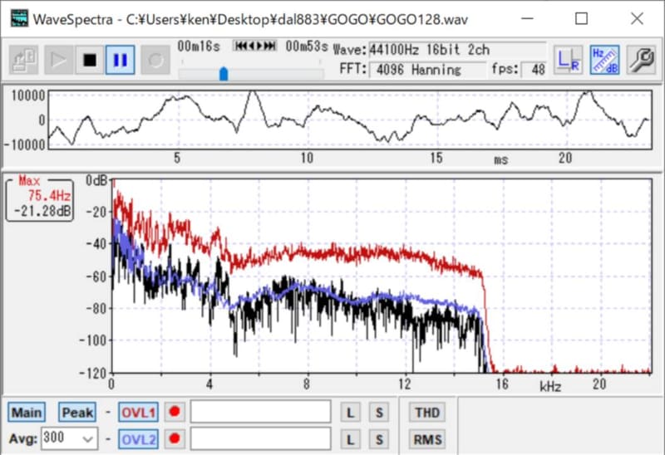Click the elapsed time 00m16s label
This screenshot has width=665, height=455.
pos(199,46)
